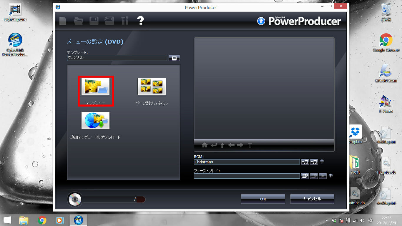Click the up arrow icon under preview
The image size is (402, 226).
pyautogui.click(x=222, y=145)
